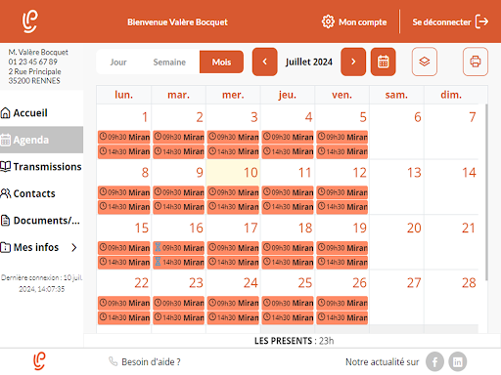
Task: Click the sam. column header
Action: click(x=396, y=95)
